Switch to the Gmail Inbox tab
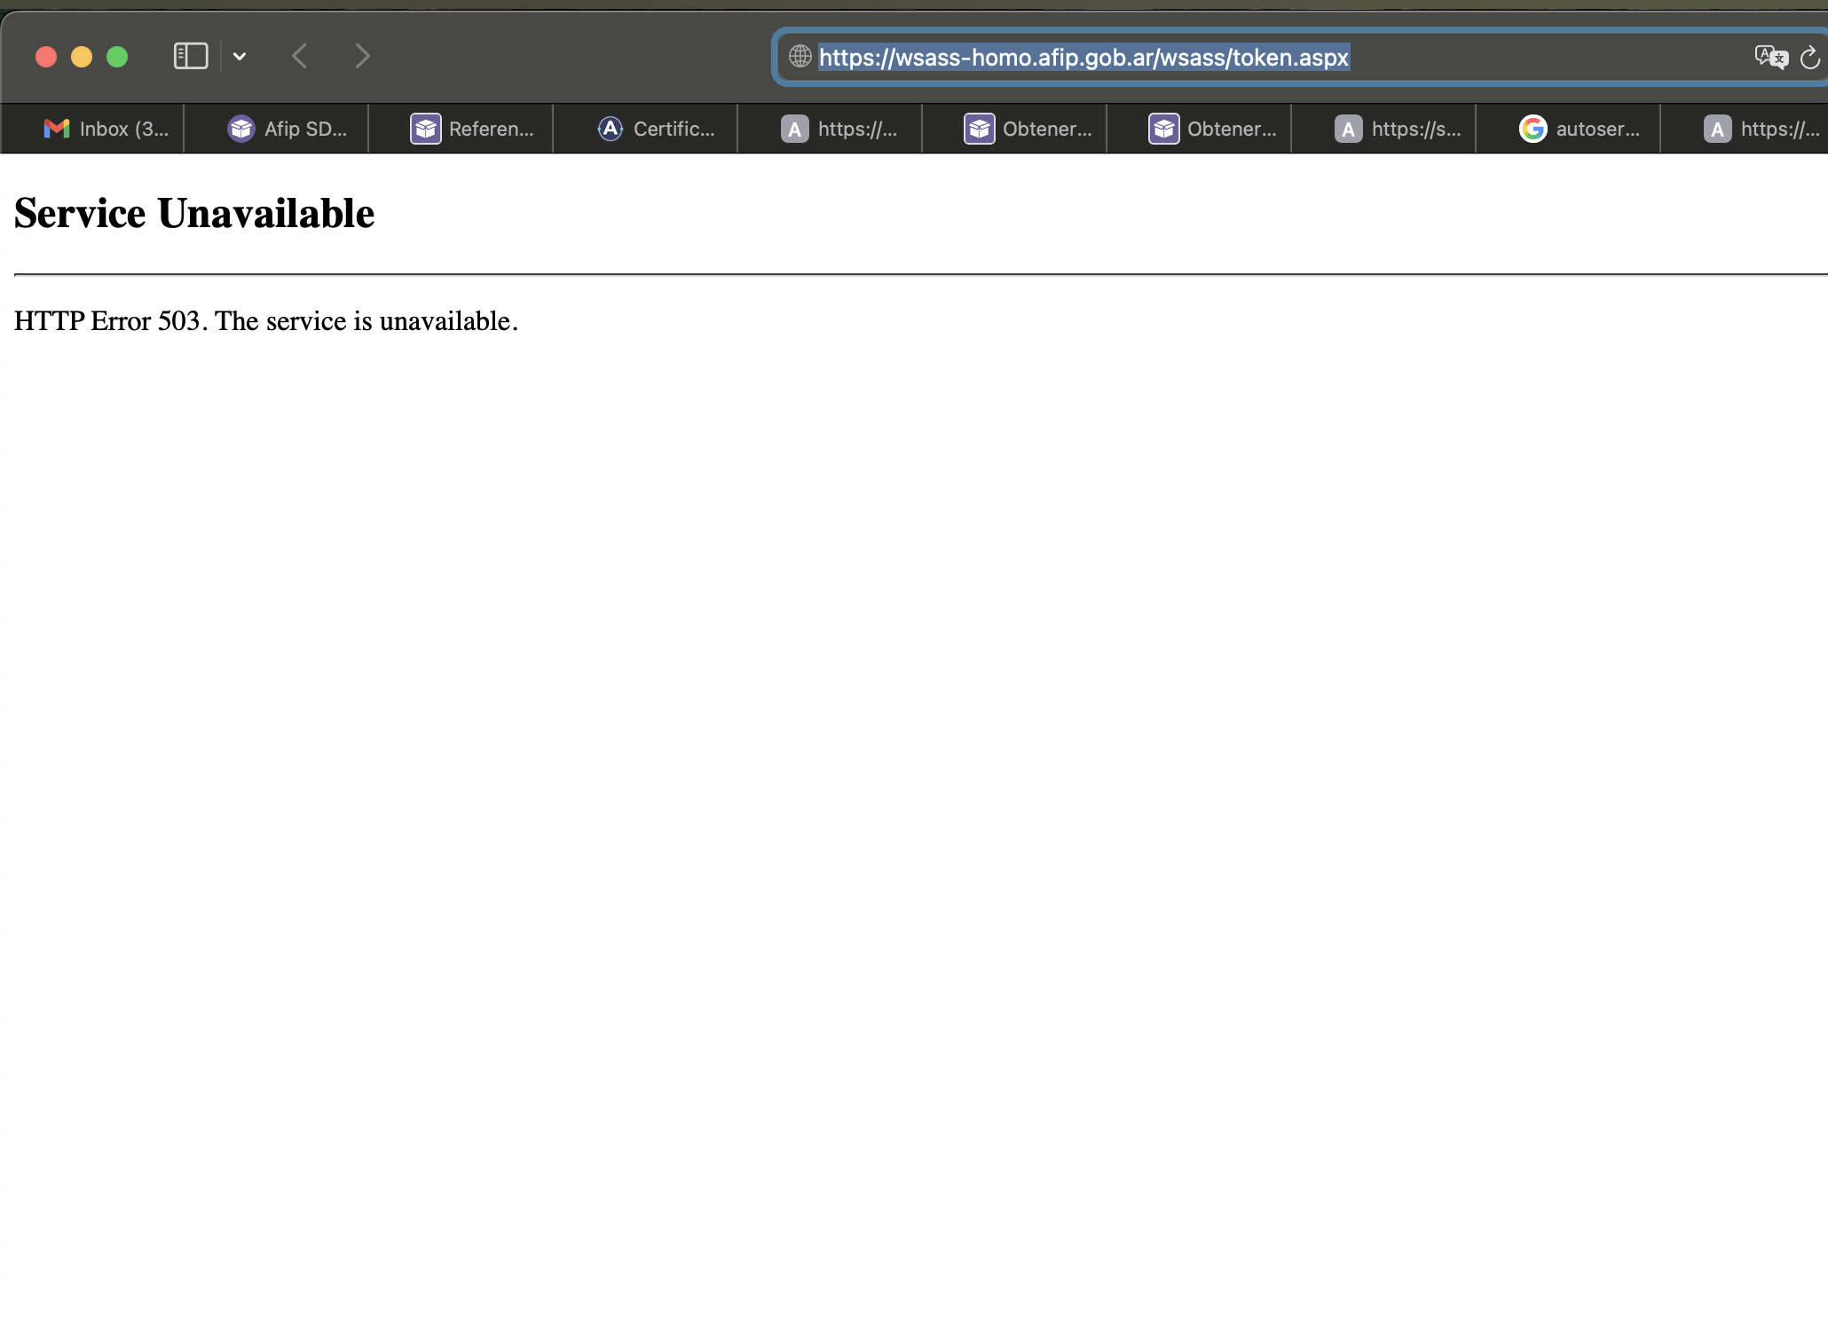 (106, 129)
